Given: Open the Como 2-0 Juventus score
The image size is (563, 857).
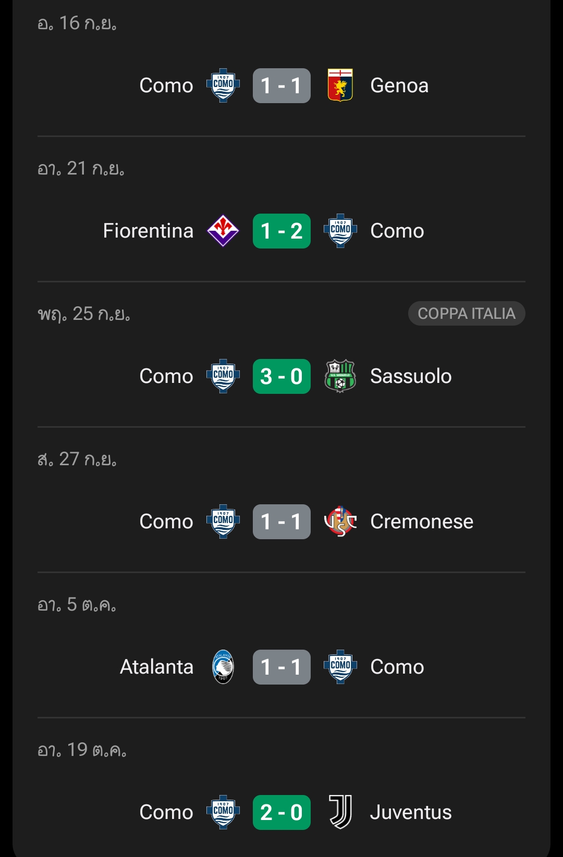Looking at the screenshot, I should pyautogui.click(x=281, y=812).
